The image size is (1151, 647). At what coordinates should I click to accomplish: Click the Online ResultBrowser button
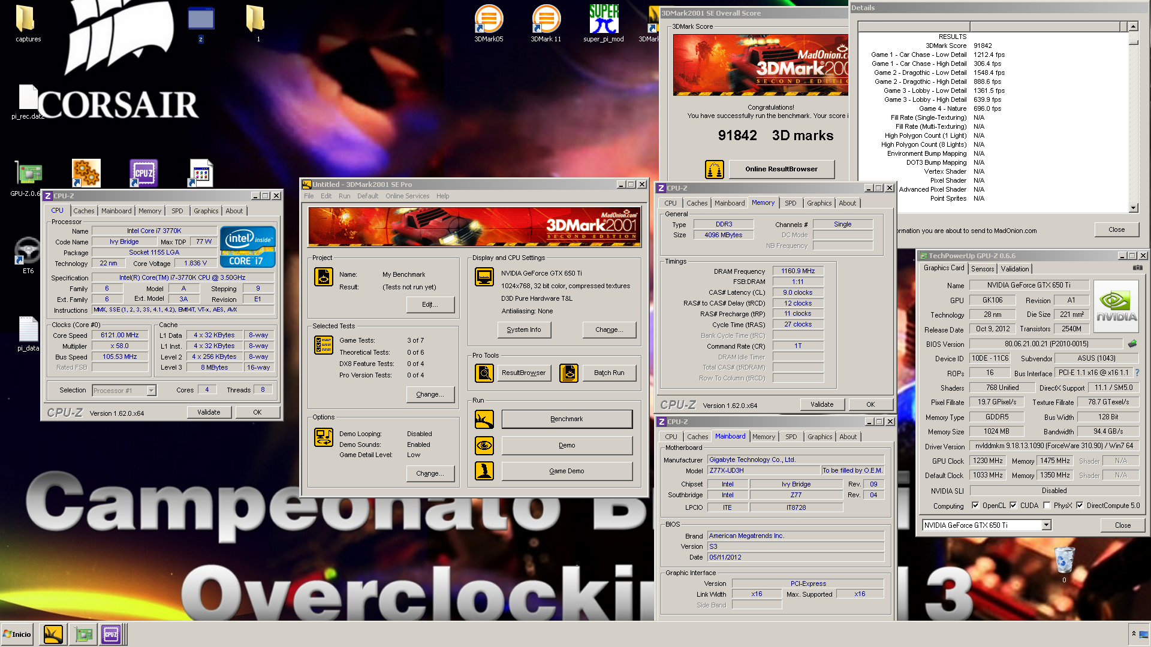click(x=781, y=169)
